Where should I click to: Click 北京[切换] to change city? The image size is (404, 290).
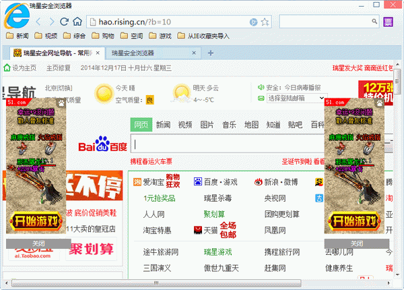tap(59, 88)
